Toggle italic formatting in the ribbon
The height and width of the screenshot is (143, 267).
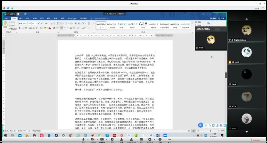[23, 28]
